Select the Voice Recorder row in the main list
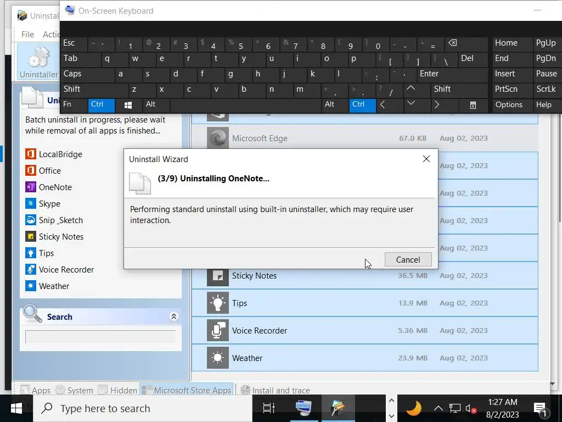The image size is (562, 422). 365,330
